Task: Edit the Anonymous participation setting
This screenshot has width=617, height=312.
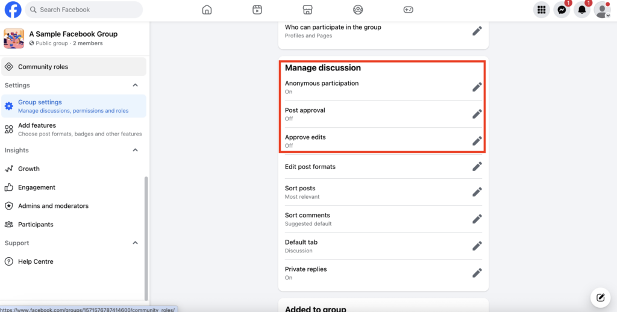Action: point(477,87)
